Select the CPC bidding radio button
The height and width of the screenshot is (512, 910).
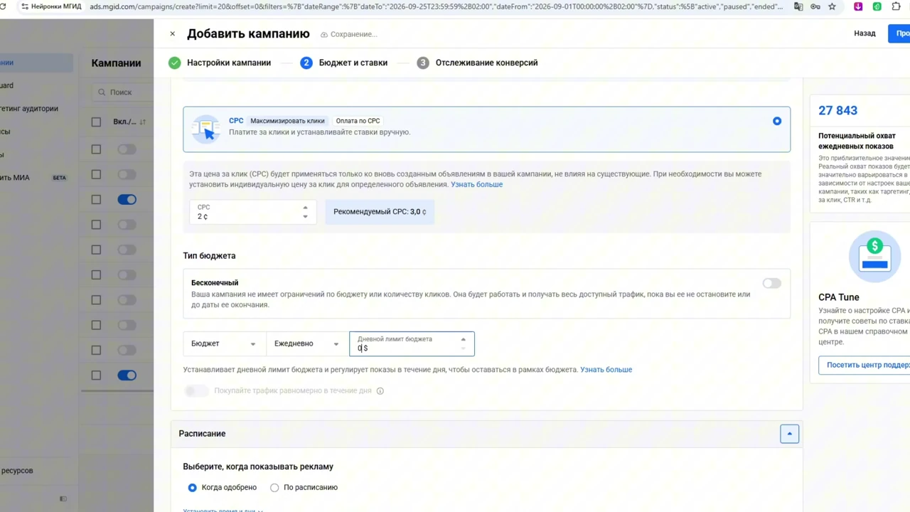777,121
